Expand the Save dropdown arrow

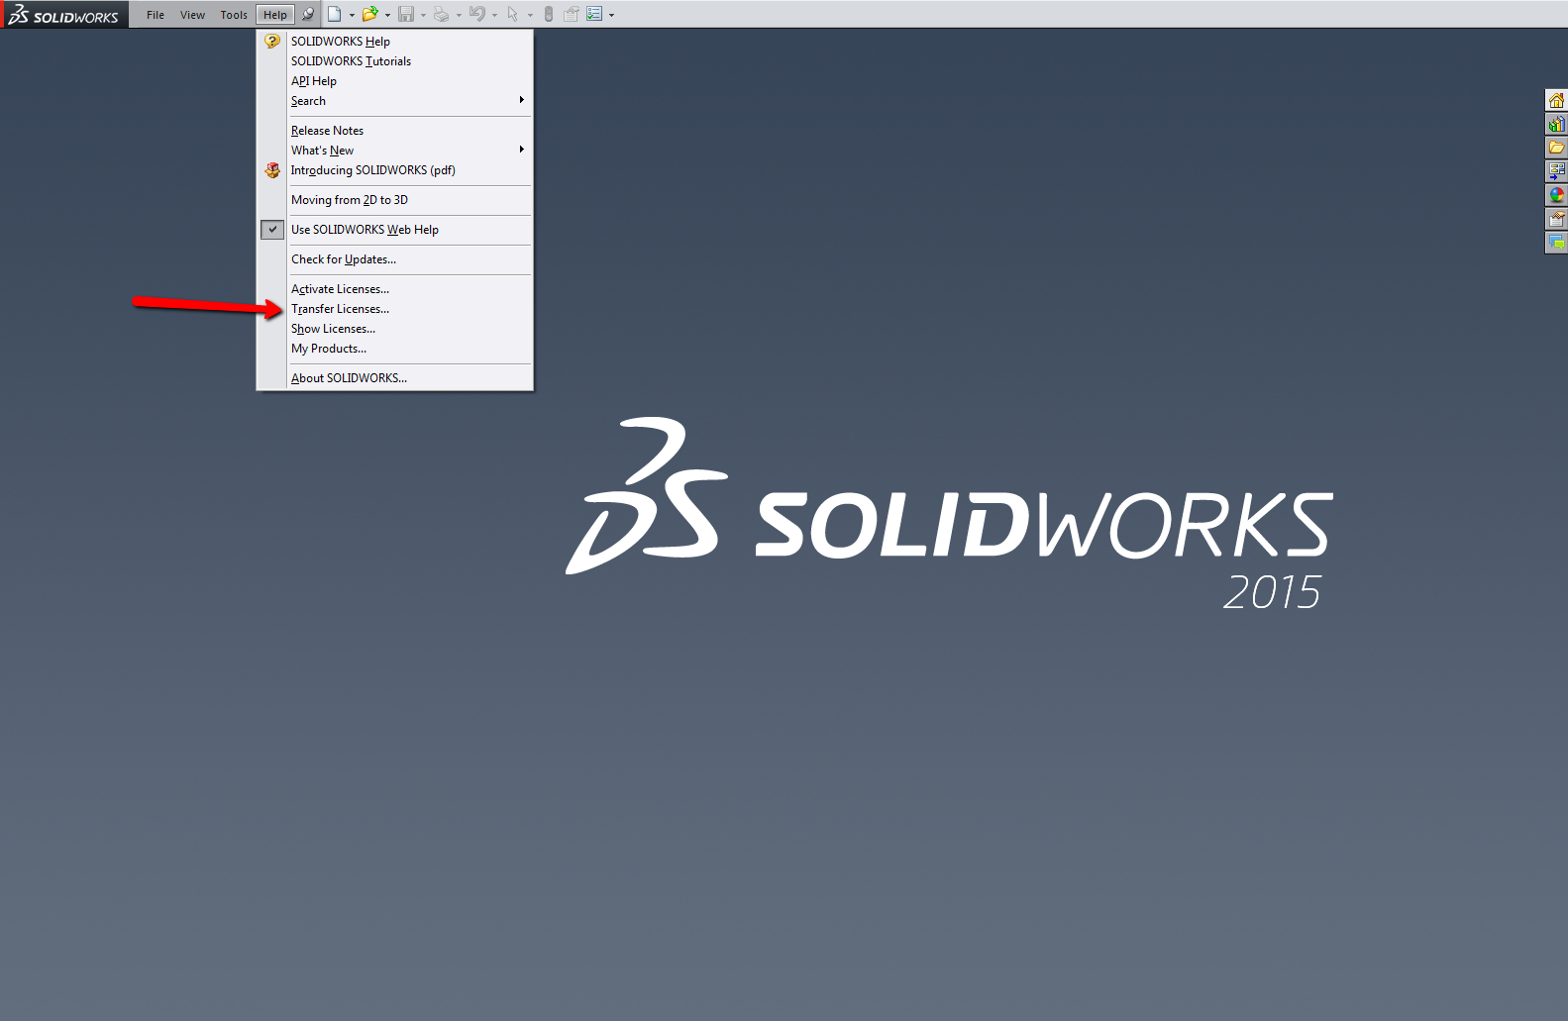tap(423, 15)
